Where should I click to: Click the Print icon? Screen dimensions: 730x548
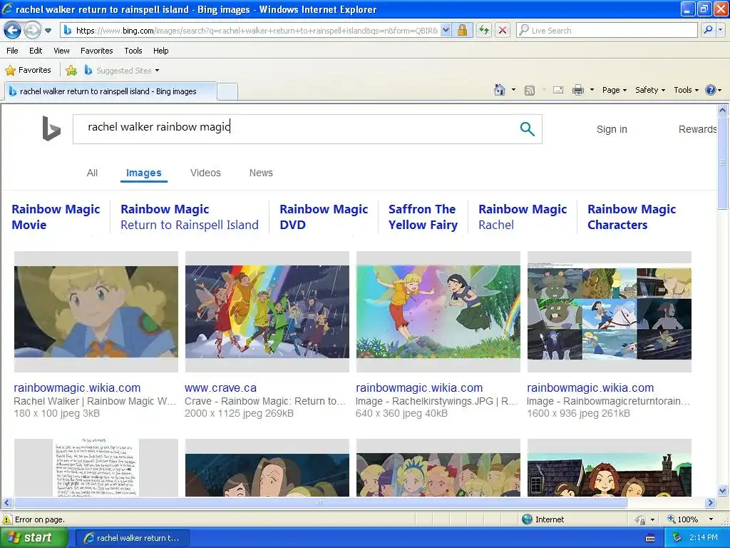click(x=577, y=90)
